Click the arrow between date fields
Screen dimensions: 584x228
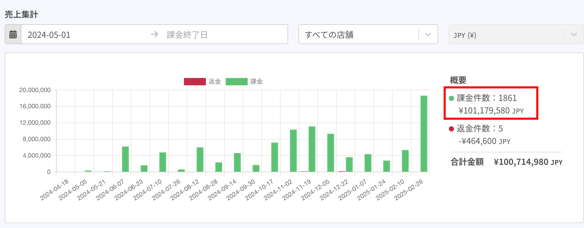[154, 34]
